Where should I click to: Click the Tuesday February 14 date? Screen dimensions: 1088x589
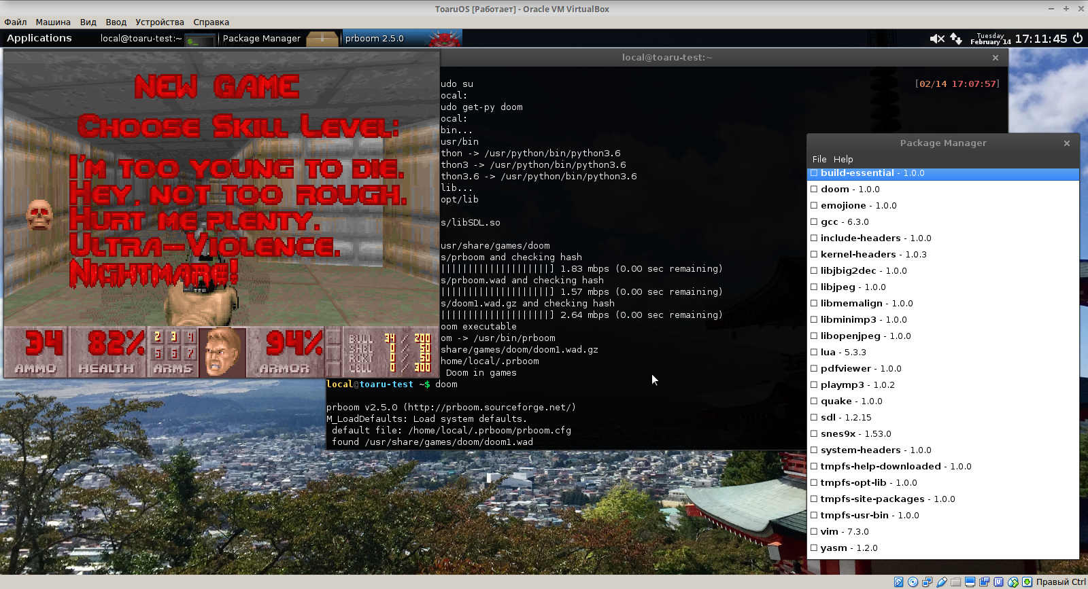[990, 39]
